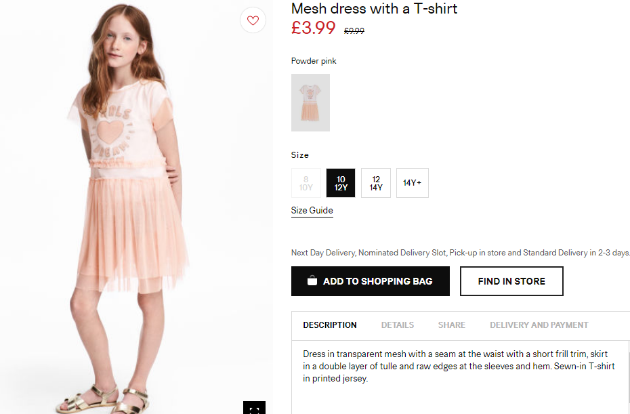
Task: Open the Size Guide link
Action: pos(312,211)
